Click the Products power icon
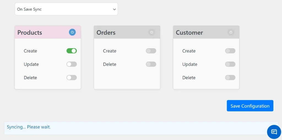Image resolution: width=282 pixels, height=140 pixels. [72, 32]
